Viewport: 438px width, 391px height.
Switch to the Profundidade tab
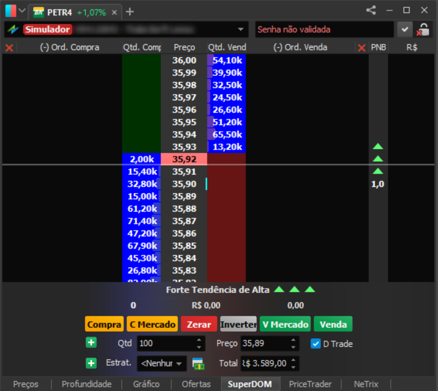click(87, 384)
